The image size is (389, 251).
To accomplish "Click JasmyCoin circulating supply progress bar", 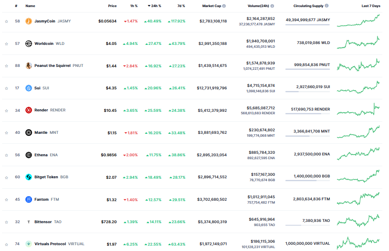I will pos(307,25).
